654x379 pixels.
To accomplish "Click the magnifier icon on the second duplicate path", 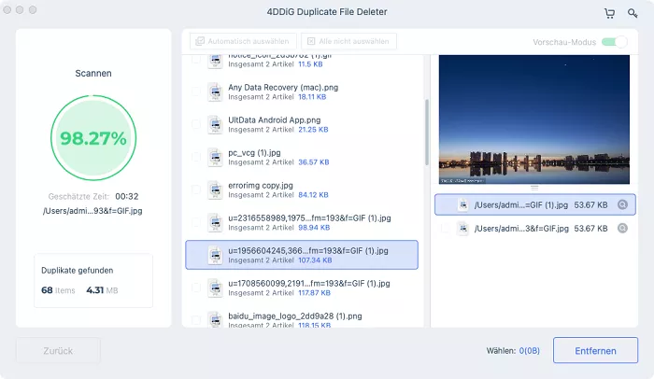I will [622, 228].
